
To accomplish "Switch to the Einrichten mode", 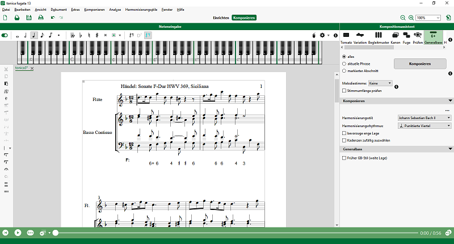I will pyautogui.click(x=221, y=18).
